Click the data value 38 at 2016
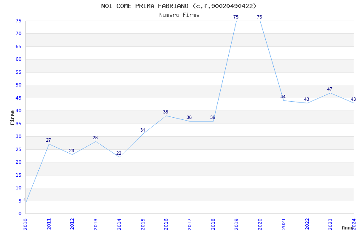This screenshot has width=358, height=232. [166, 112]
